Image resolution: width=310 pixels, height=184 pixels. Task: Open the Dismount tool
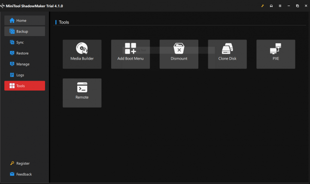(x=179, y=54)
